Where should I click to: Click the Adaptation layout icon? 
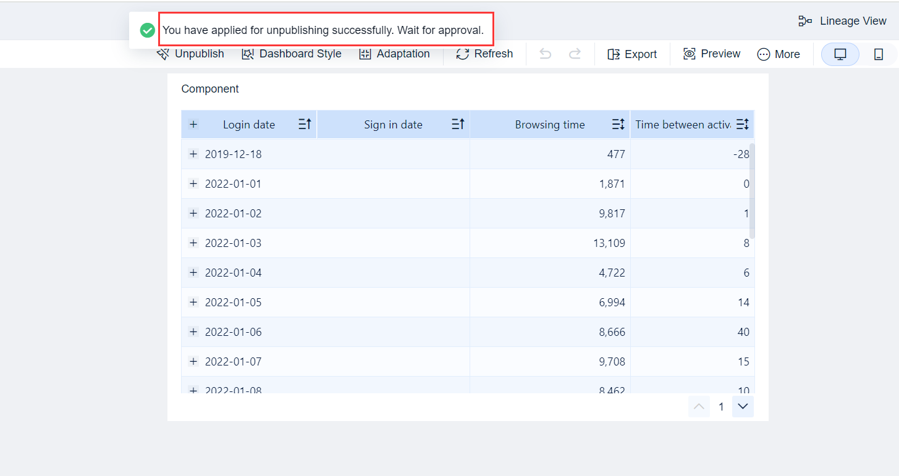[x=365, y=54]
